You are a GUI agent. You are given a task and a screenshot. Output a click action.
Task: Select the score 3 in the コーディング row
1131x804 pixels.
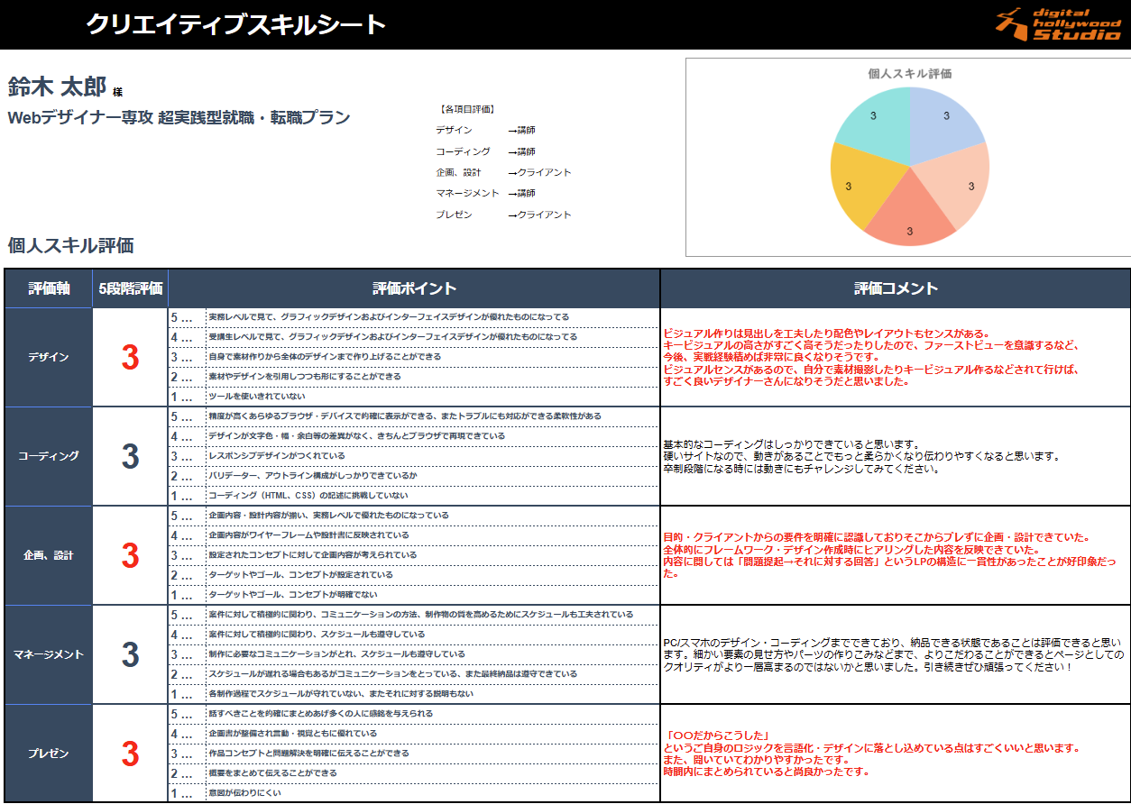131,457
